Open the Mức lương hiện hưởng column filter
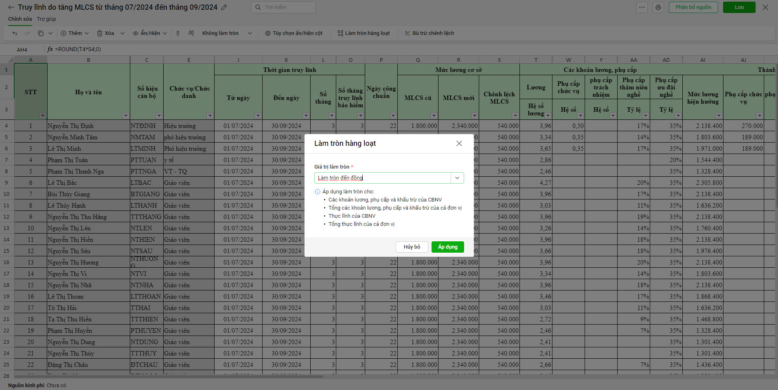The image size is (778, 390). pos(719,115)
